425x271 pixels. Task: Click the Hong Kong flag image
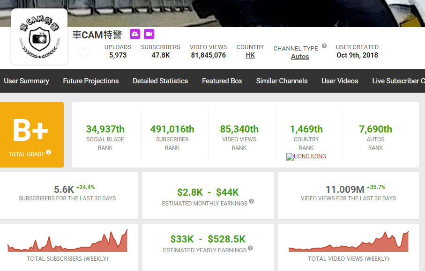(x=290, y=157)
